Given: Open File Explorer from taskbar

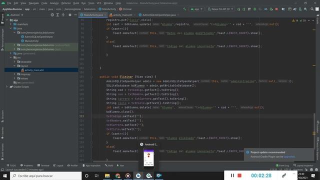Looking at the screenshot, I should coord(107,175).
